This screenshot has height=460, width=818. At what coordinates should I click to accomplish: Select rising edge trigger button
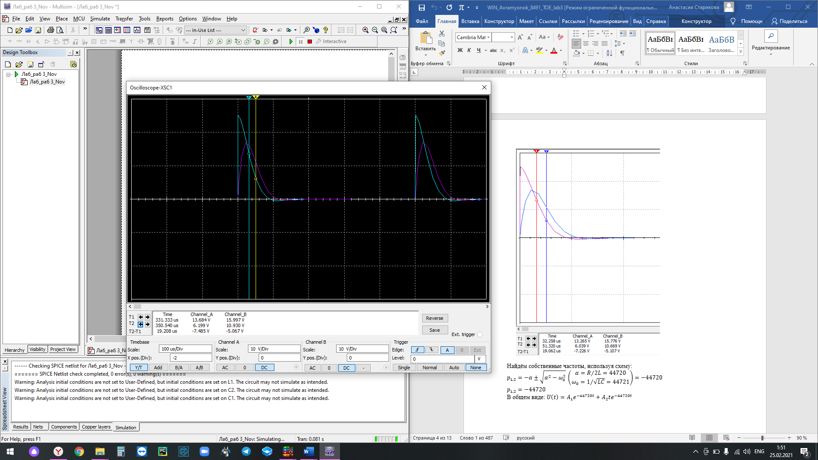[x=418, y=350]
